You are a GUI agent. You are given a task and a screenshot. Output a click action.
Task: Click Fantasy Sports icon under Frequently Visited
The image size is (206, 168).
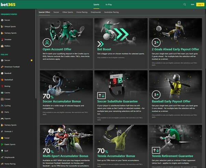2,33
